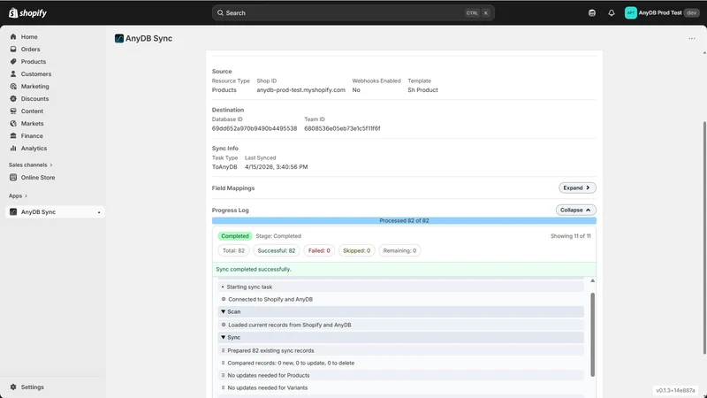707x398 pixels.
Task: Open Settings menu item
Action: pos(33,387)
